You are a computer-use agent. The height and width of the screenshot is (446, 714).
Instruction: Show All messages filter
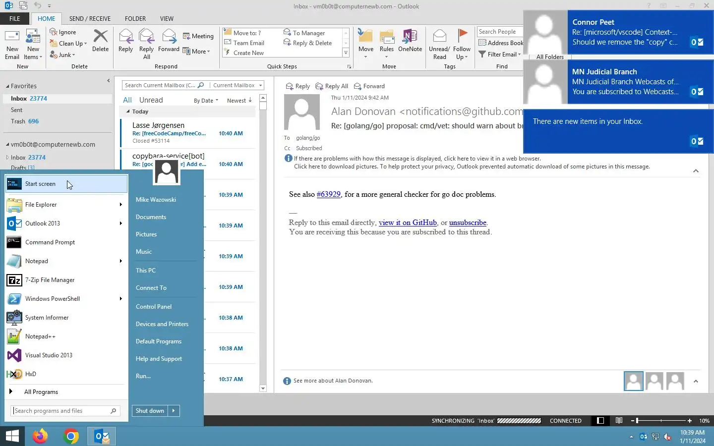pos(127,100)
